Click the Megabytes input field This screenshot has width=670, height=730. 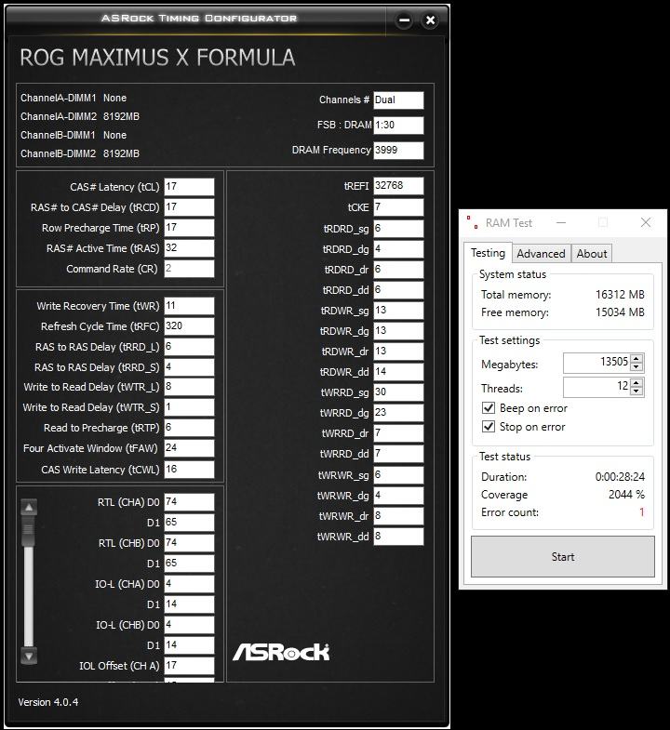coord(596,362)
